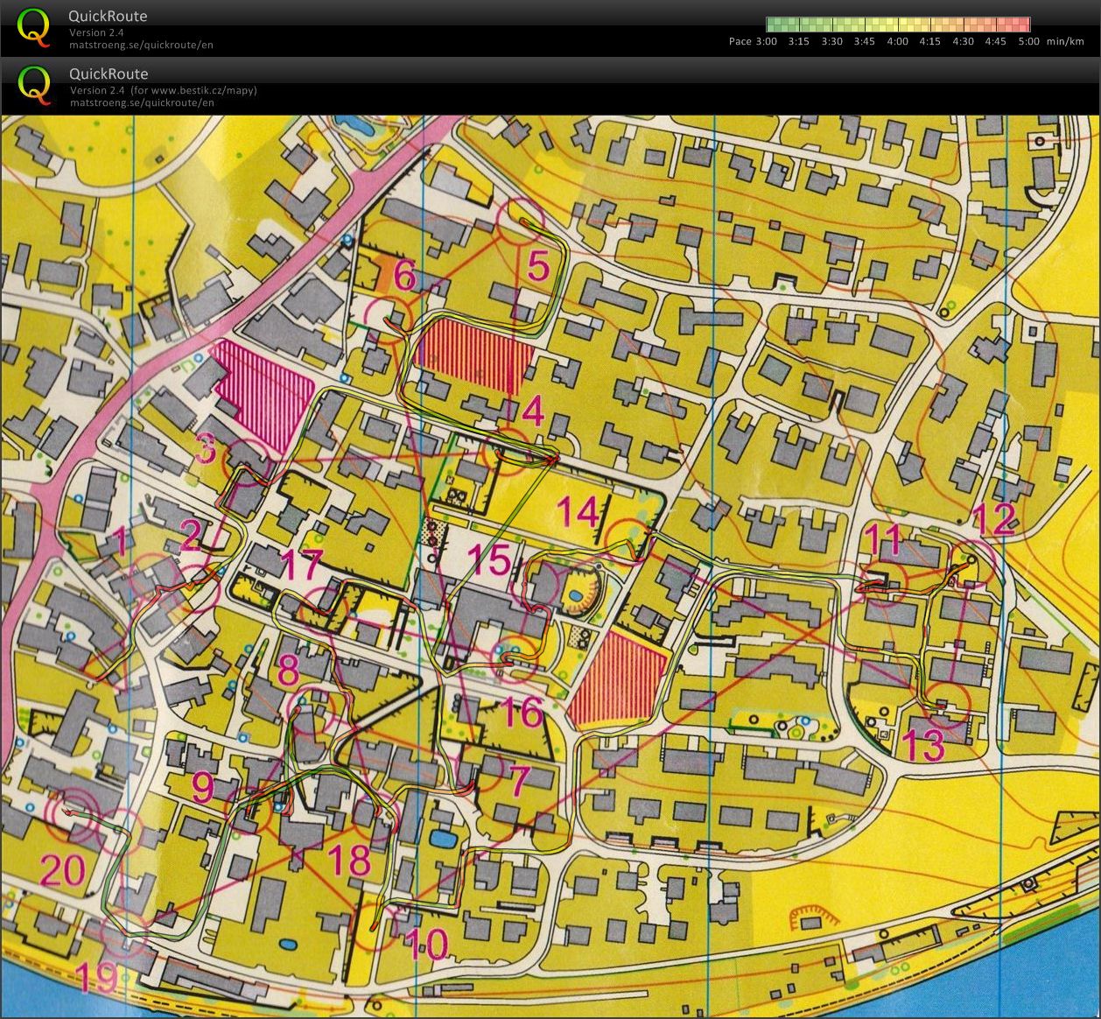Image resolution: width=1101 pixels, height=1019 pixels.
Task: Click control number 16 on the map
Action: pos(522,712)
